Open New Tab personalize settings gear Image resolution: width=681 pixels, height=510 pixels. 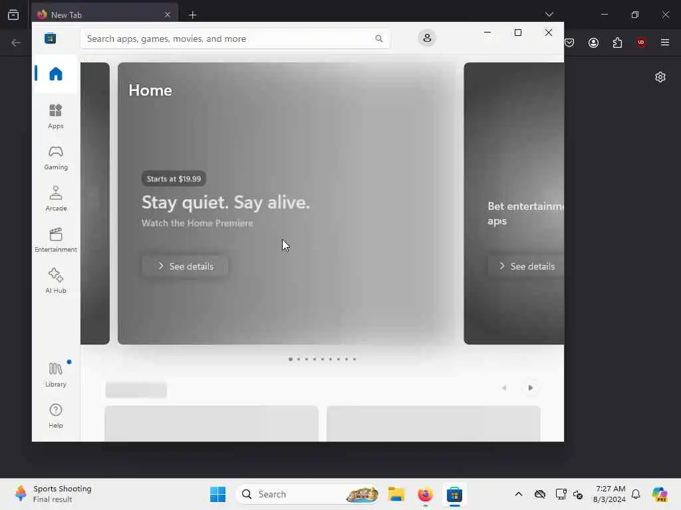(x=660, y=77)
